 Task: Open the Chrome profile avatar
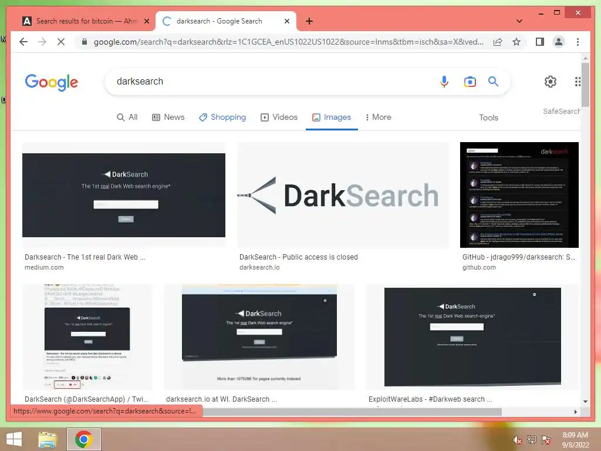coord(559,42)
